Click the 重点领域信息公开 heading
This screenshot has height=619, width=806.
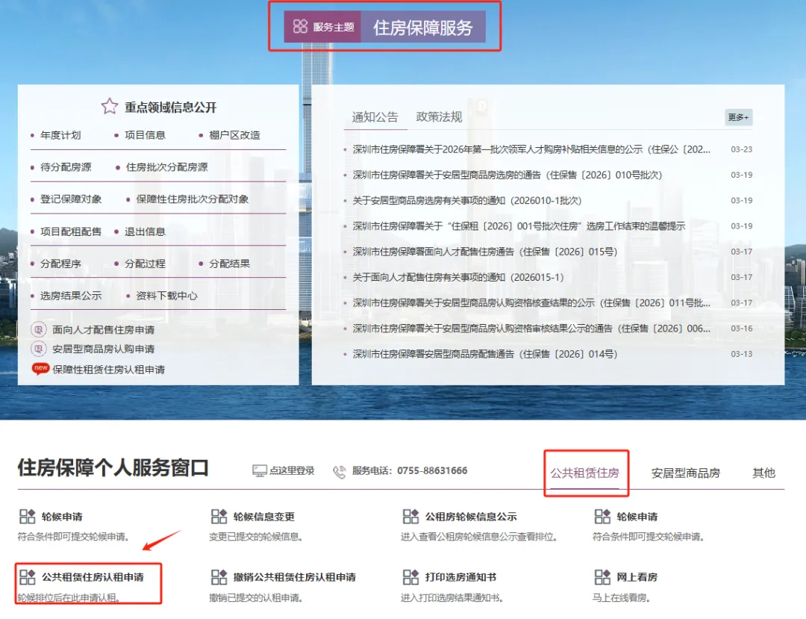(x=171, y=107)
